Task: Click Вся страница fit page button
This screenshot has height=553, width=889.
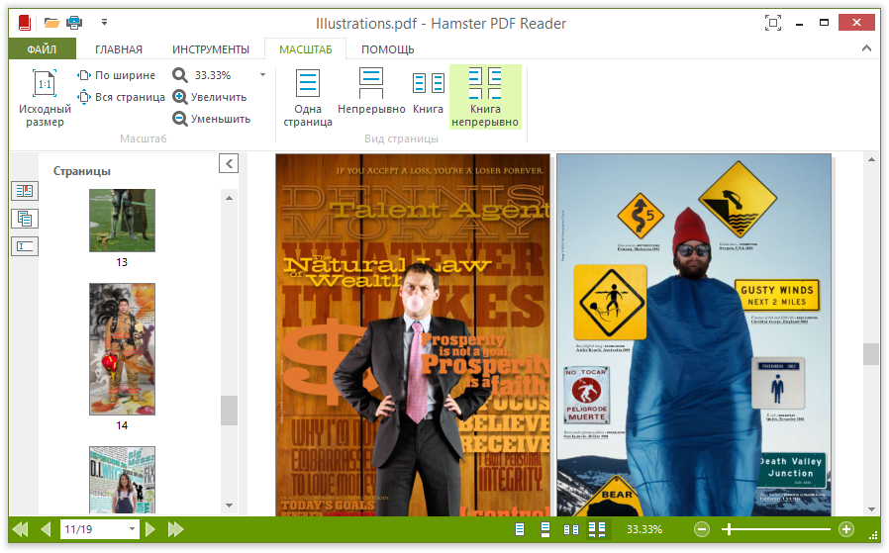Action: [122, 97]
